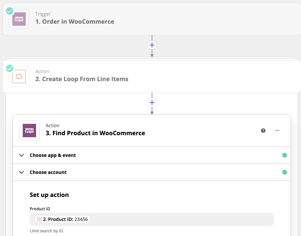Click the Choose app & event status checkmark
This screenshot has height=236, width=301.
284,155
